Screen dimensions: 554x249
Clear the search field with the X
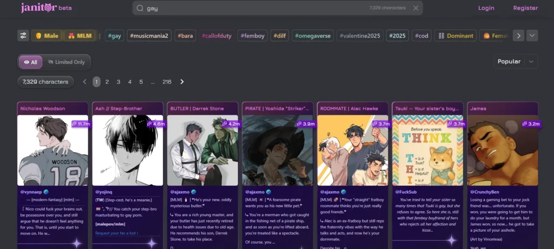click(x=416, y=8)
